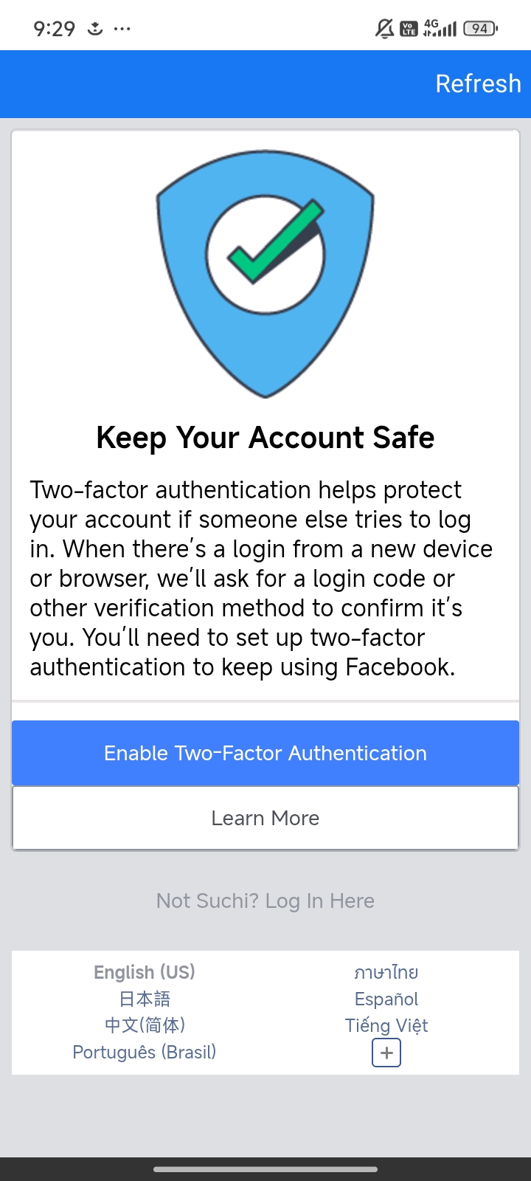This screenshot has height=1181, width=531.
Task: Choose Español language option
Action: click(386, 999)
